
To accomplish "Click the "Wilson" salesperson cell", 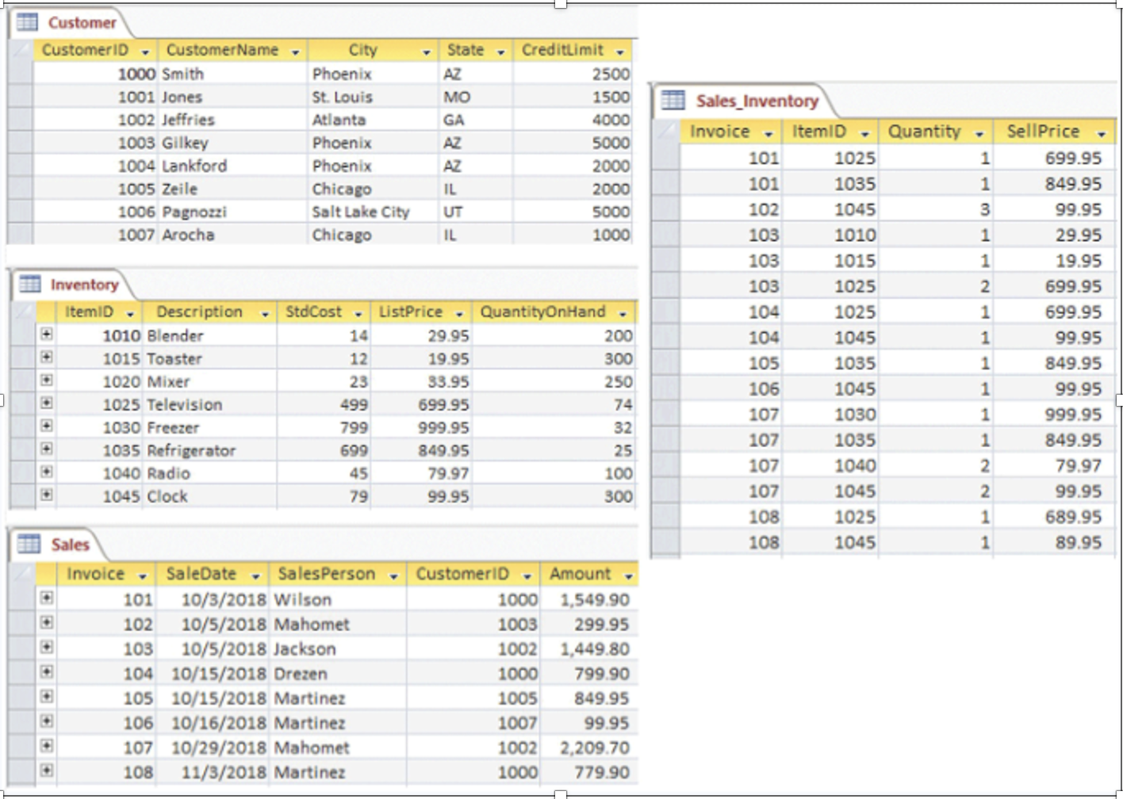I will 338,599.
